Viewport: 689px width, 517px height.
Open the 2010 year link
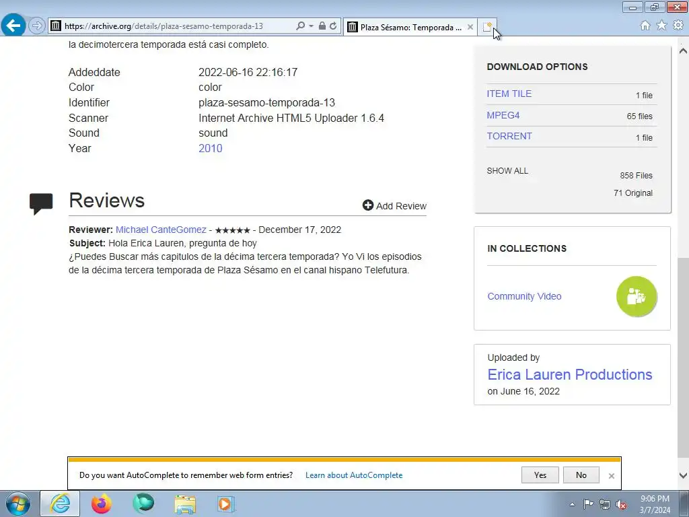(x=211, y=148)
